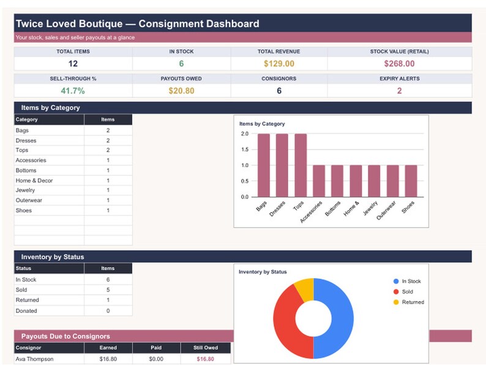The image size is (486, 365).
Task: Select Ava Thompson's still owed $16.80
Action: click(x=206, y=359)
